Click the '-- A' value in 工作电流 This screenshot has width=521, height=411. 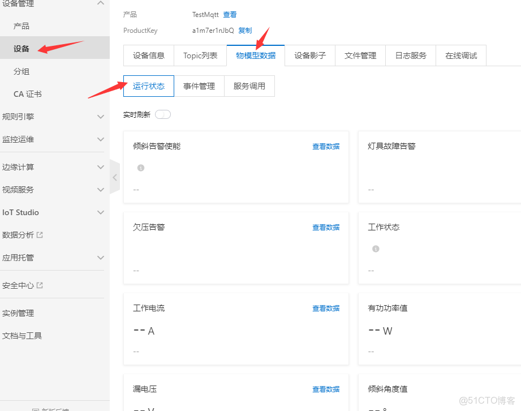(x=144, y=331)
